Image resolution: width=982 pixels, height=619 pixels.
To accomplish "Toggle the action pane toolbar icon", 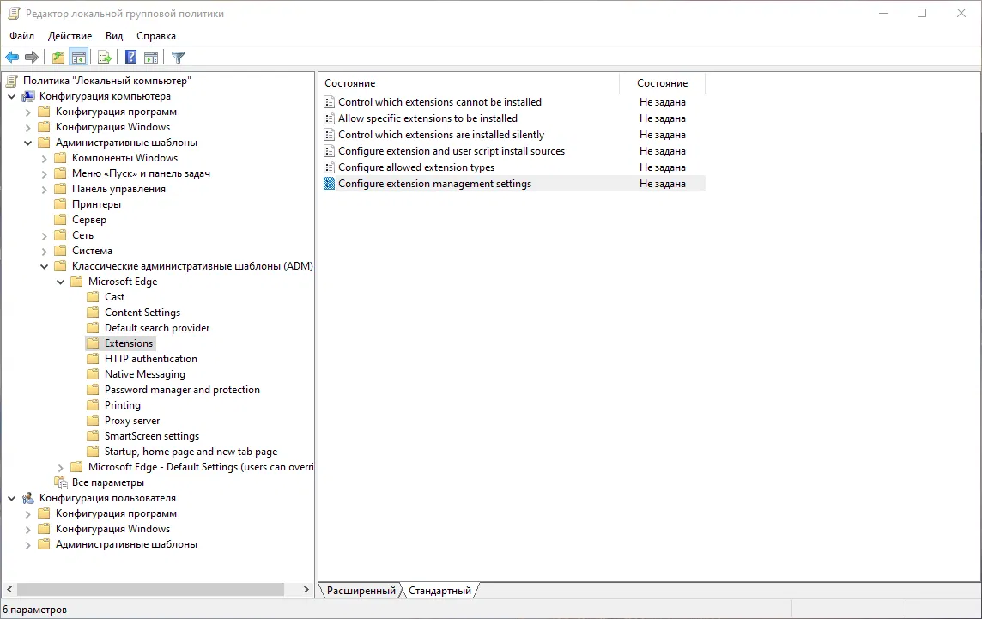I will pyautogui.click(x=151, y=57).
